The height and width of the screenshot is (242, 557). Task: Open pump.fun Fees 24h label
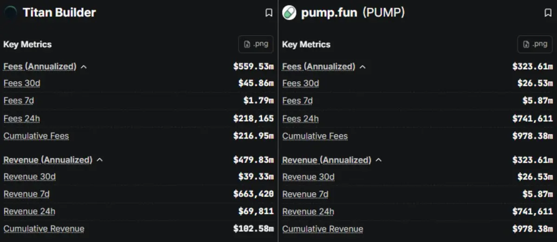pyautogui.click(x=300, y=119)
